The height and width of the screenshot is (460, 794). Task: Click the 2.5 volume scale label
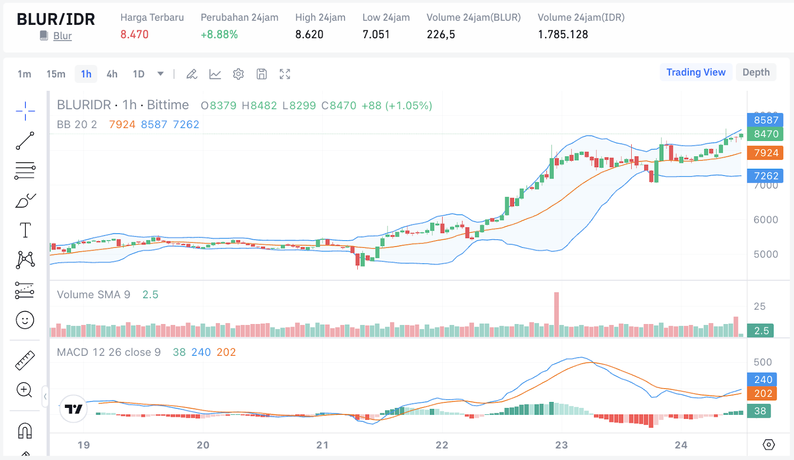(761, 330)
